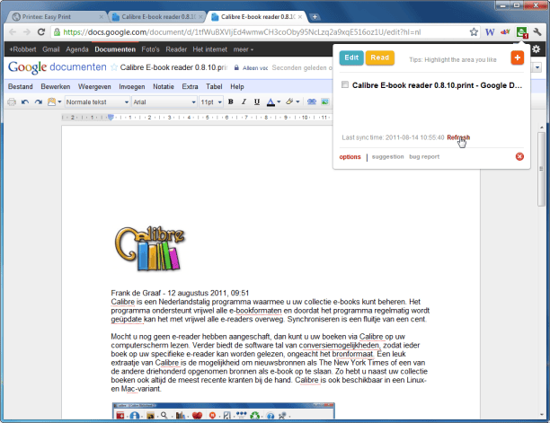Open a new browser tab
The width and height of the screenshot is (550, 423).
coord(315,17)
